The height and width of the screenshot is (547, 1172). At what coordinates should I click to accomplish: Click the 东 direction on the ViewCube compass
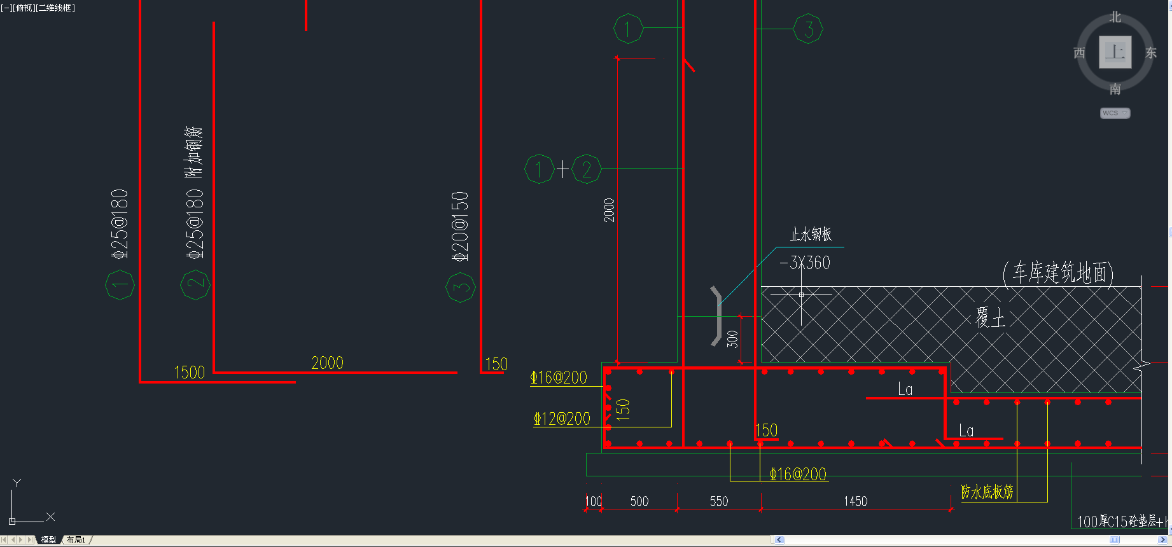(x=1150, y=53)
